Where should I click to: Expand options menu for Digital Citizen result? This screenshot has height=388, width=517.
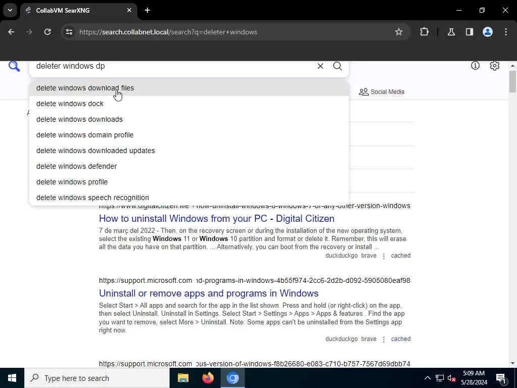click(x=384, y=256)
